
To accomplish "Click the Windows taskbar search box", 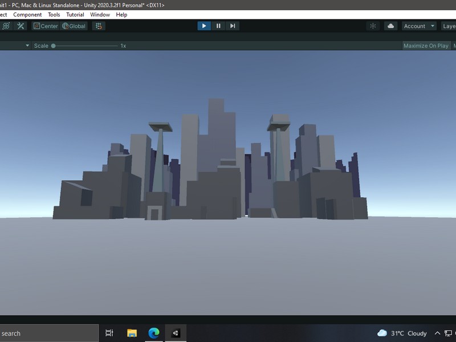I will [46, 333].
